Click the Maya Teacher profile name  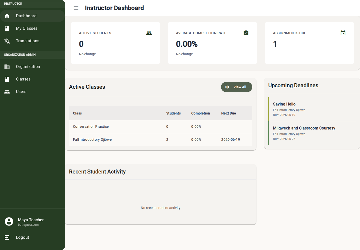coord(31,220)
